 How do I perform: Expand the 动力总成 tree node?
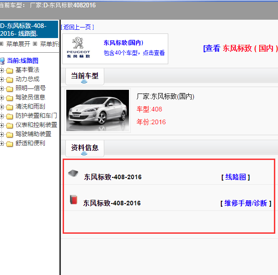click(1, 79)
